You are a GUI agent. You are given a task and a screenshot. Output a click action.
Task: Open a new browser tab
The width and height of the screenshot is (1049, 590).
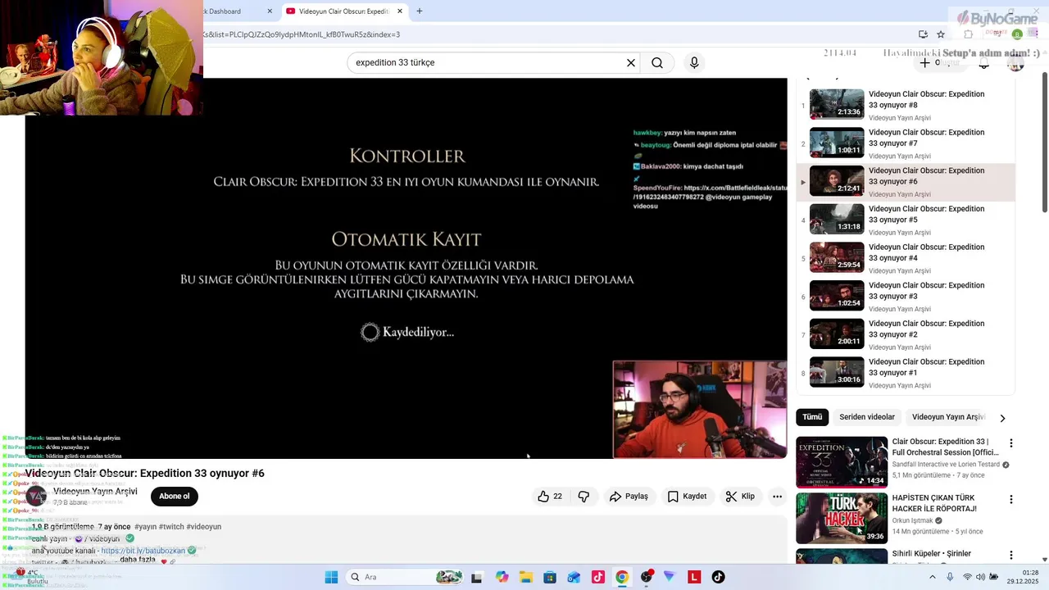coord(420,11)
